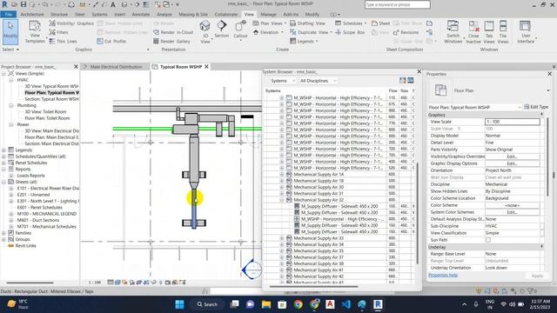Click Edit for System Color Schemes

coord(512,212)
